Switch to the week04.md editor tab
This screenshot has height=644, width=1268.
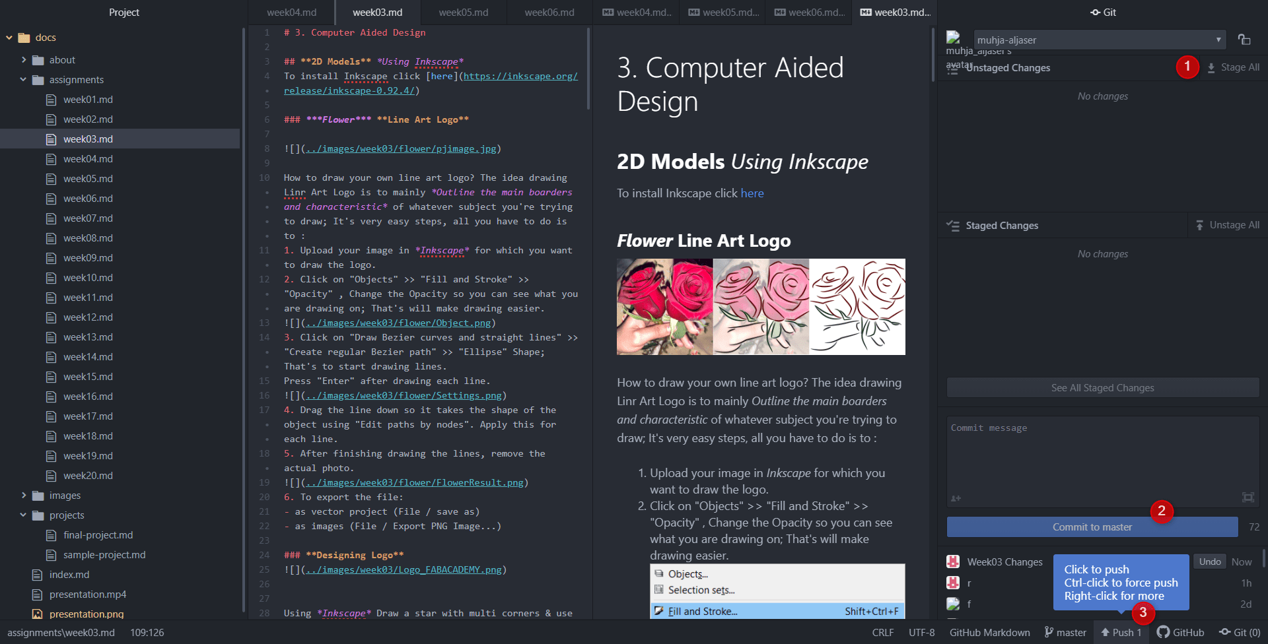[x=292, y=13]
